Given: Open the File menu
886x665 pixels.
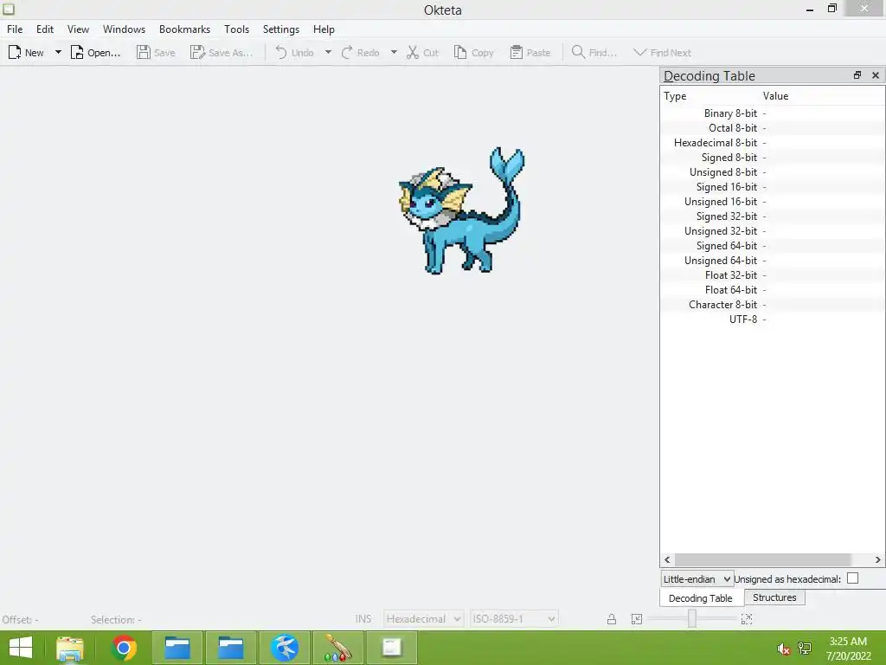Looking at the screenshot, I should (x=15, y=29).
